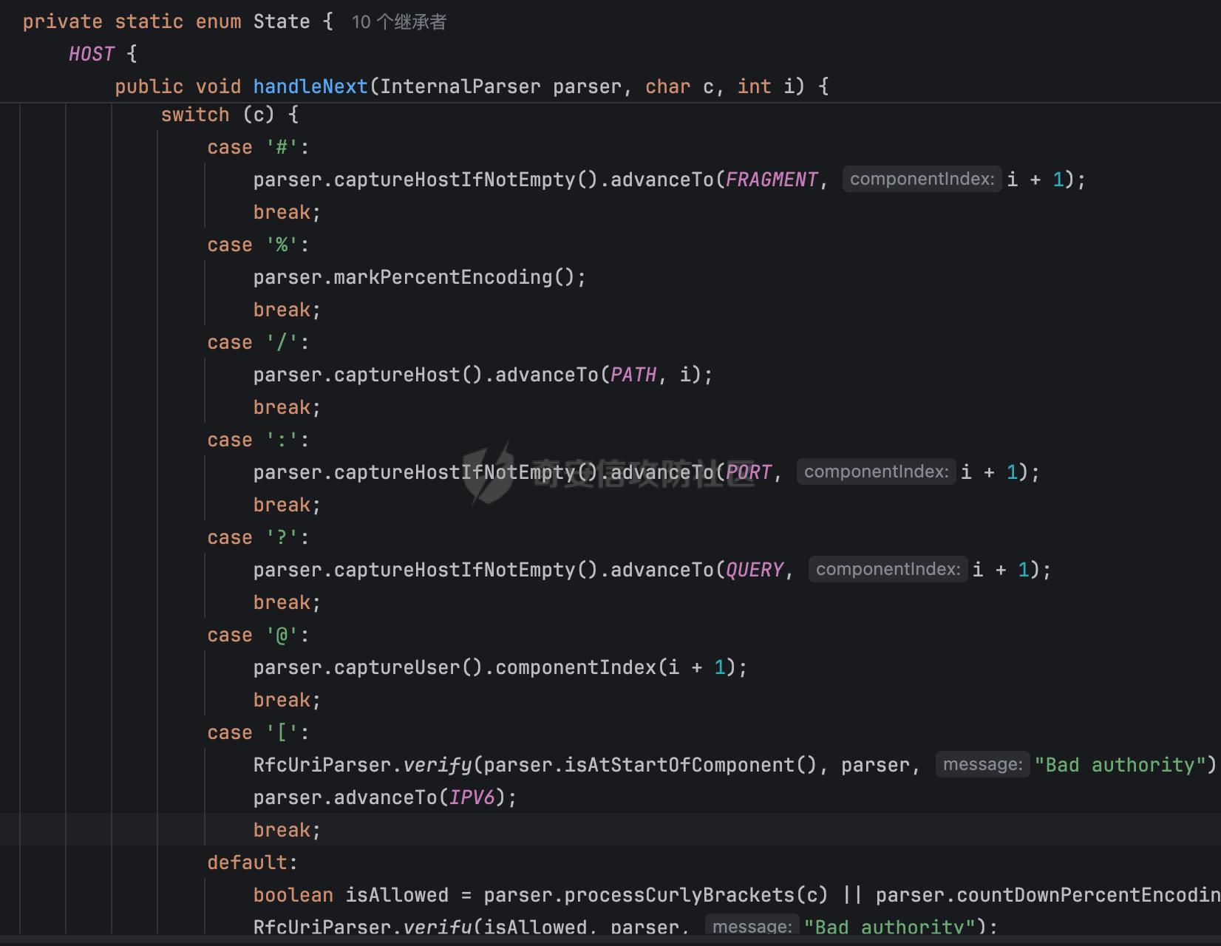Click the case ':' label

click(258, 440)
